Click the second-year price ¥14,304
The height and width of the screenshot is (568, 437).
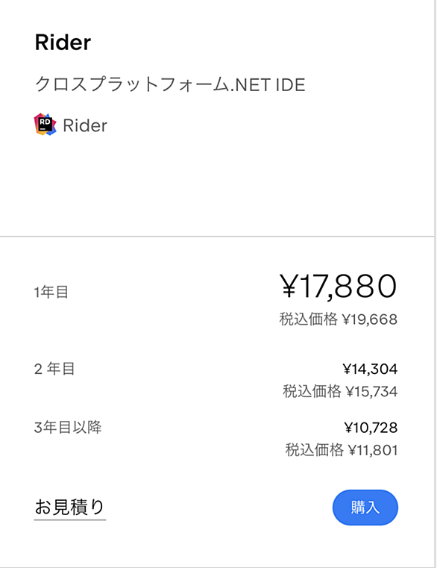(370, 369)
